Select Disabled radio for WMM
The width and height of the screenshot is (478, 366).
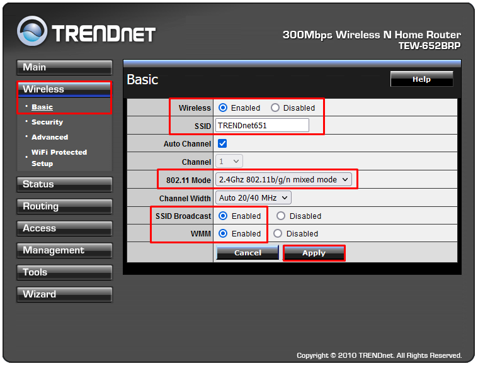(278, 233)
